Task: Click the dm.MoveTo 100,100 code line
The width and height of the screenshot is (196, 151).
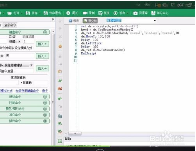Action: point(95,36)
